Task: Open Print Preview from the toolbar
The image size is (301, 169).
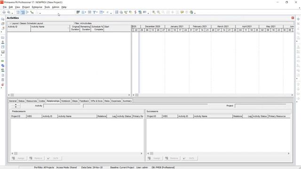Action: [9, 12]
